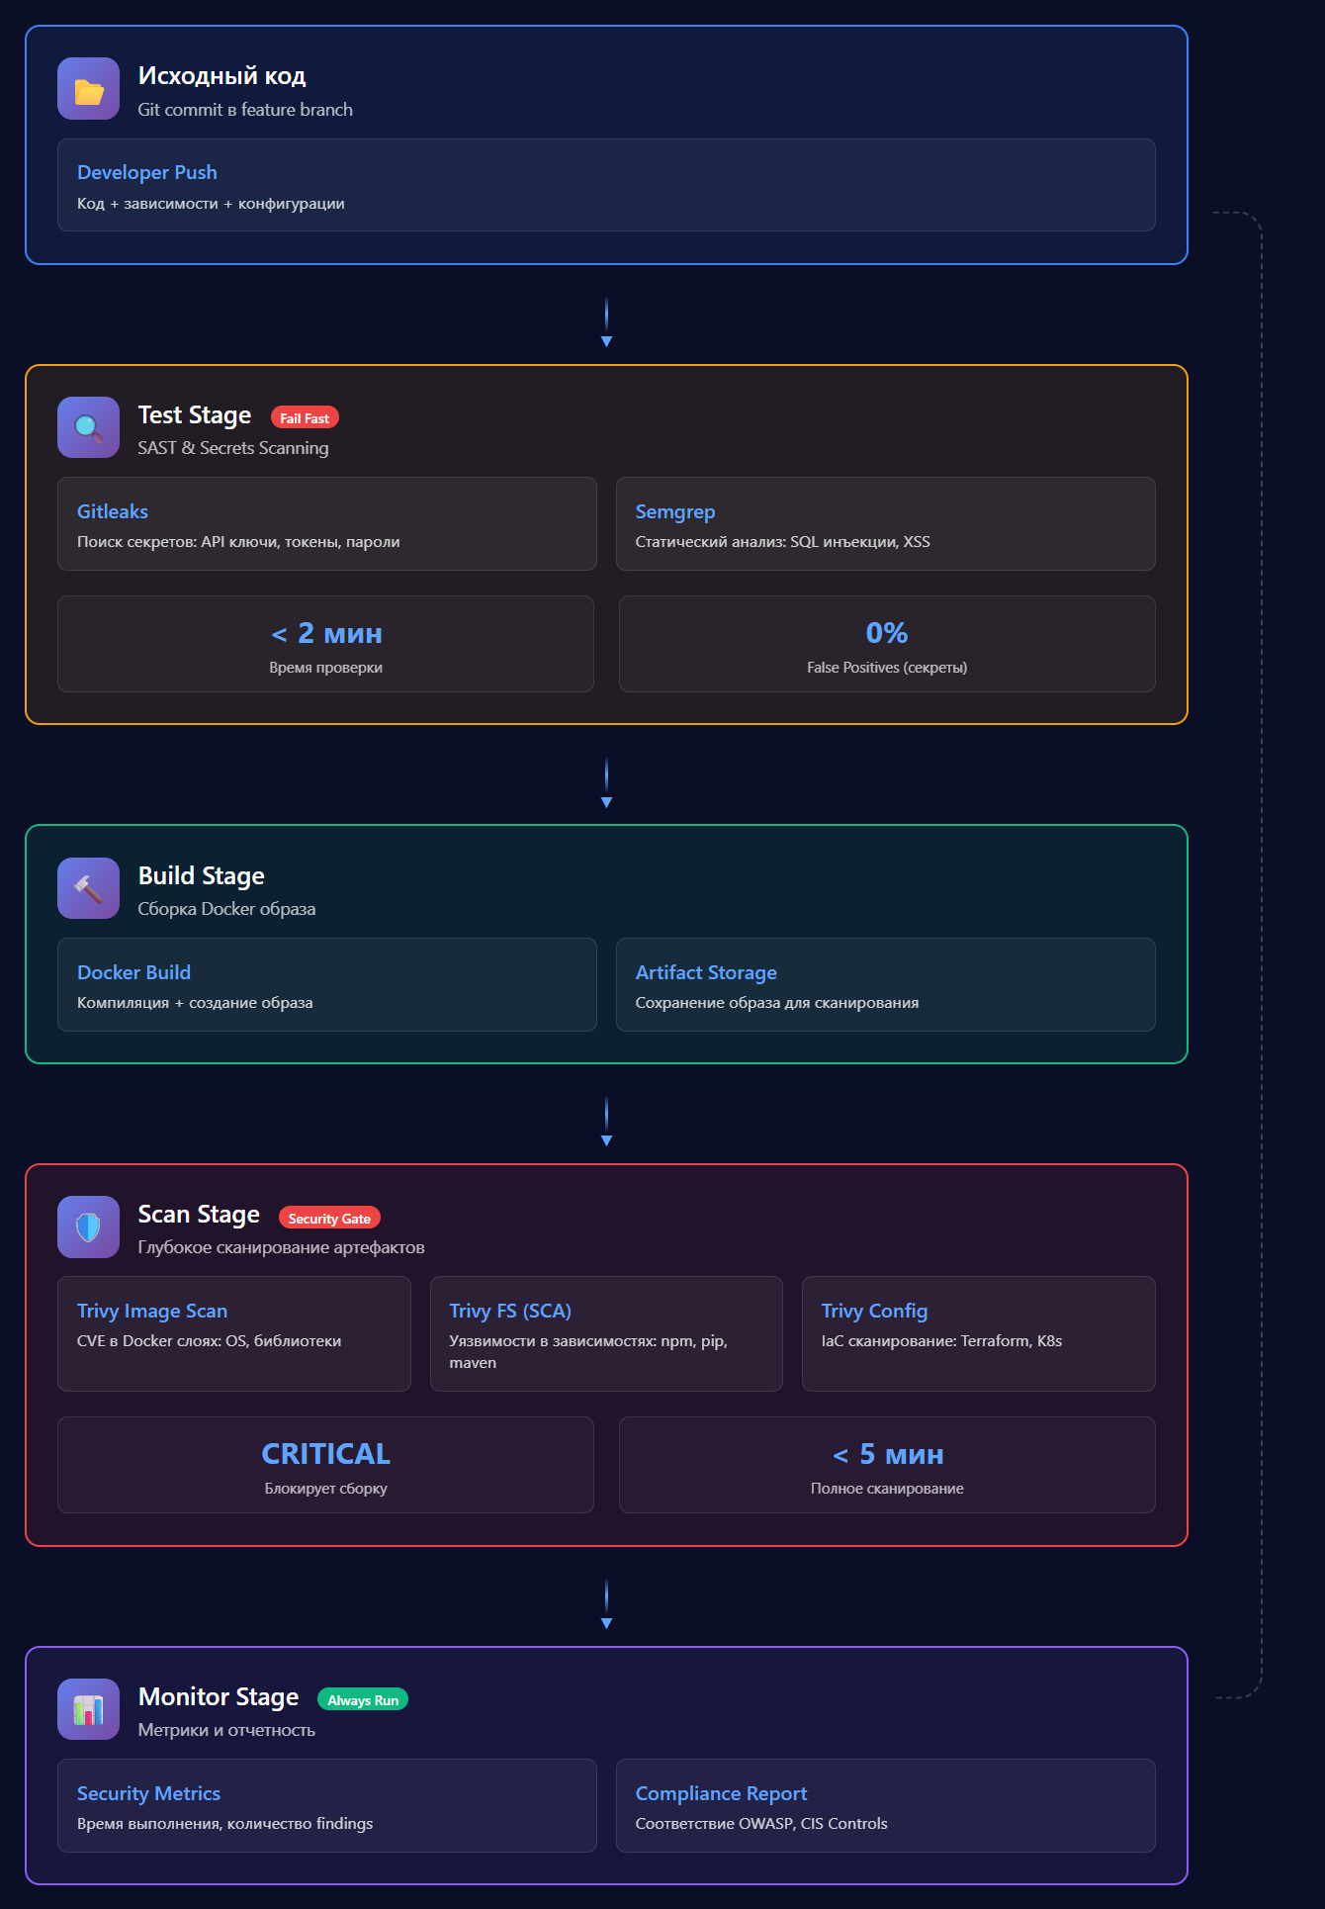Click 'Блокирует сборку' label
The height and width of the screenshot is (1909, 1325).
[x=326, y=1489]
